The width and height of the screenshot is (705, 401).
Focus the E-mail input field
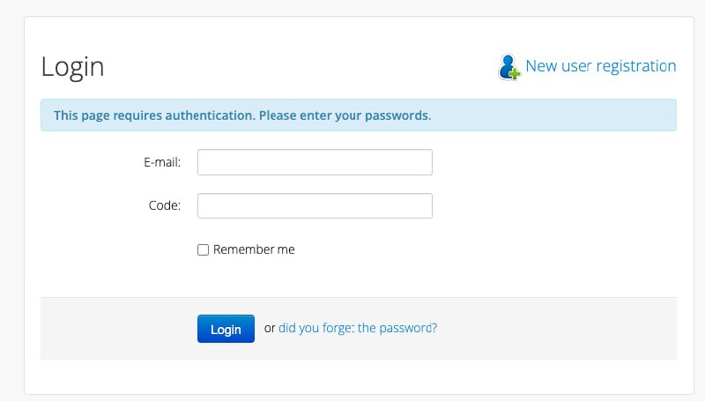tap(315, 162)
